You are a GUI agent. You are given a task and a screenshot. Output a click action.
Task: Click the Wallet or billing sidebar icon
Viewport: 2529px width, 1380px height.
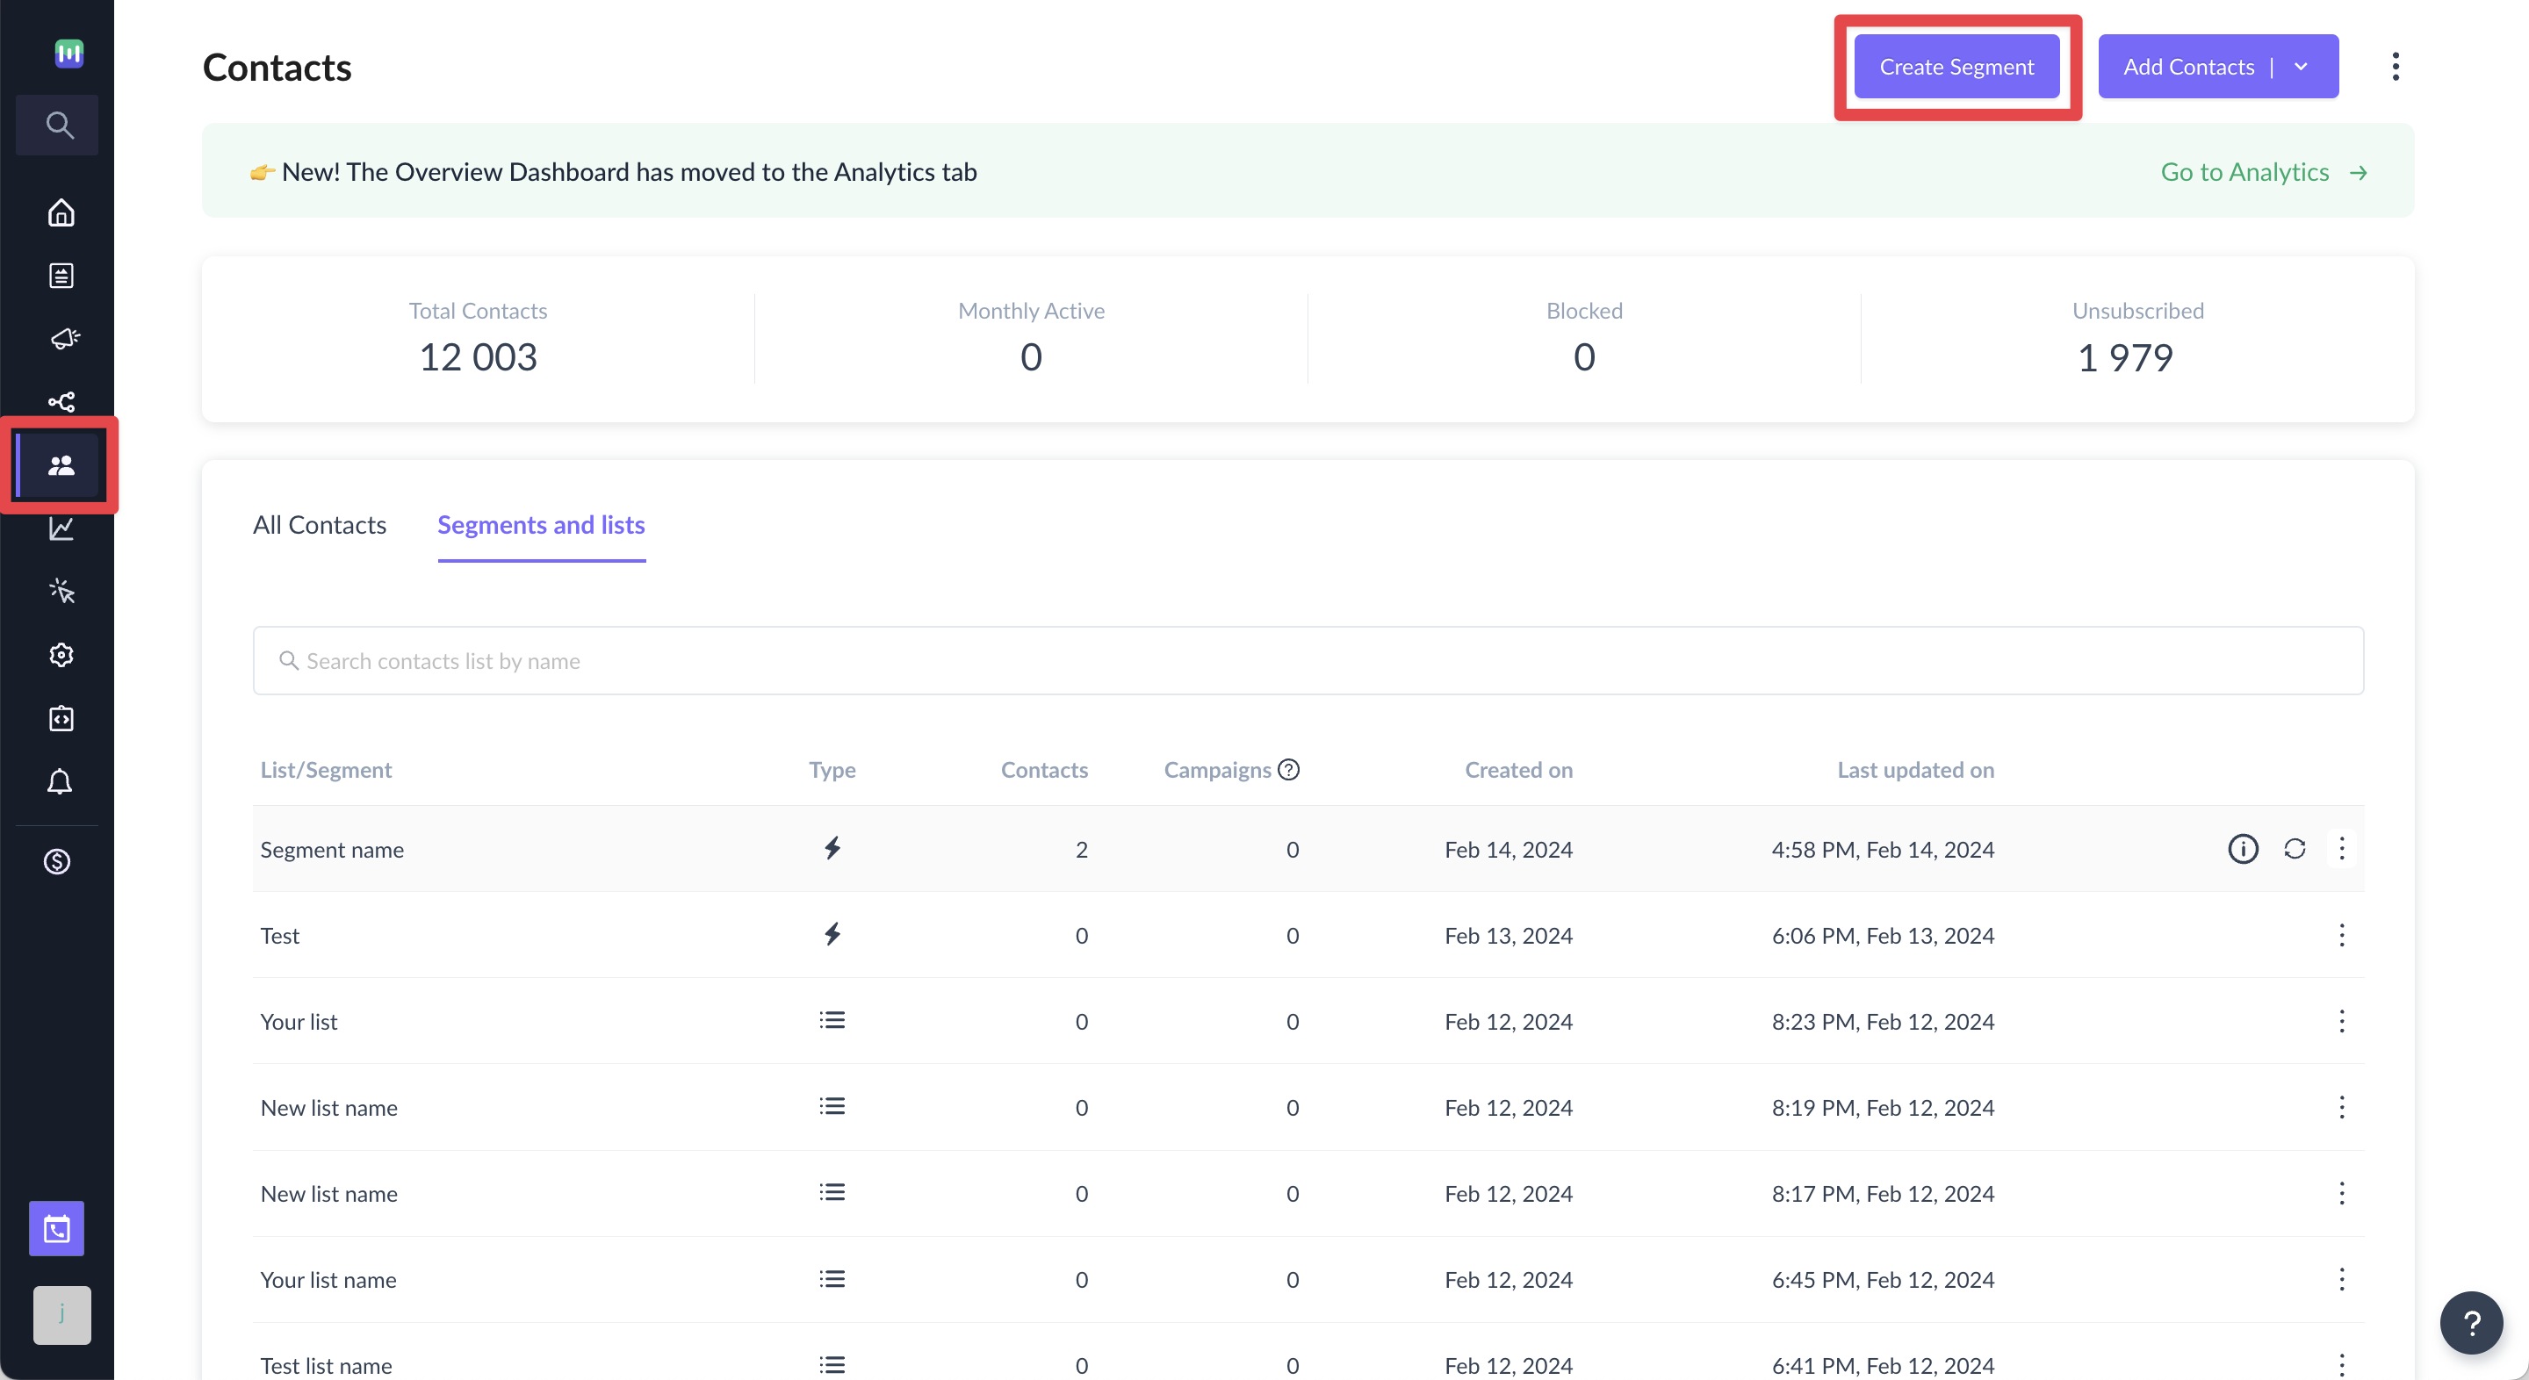(60, 862)
